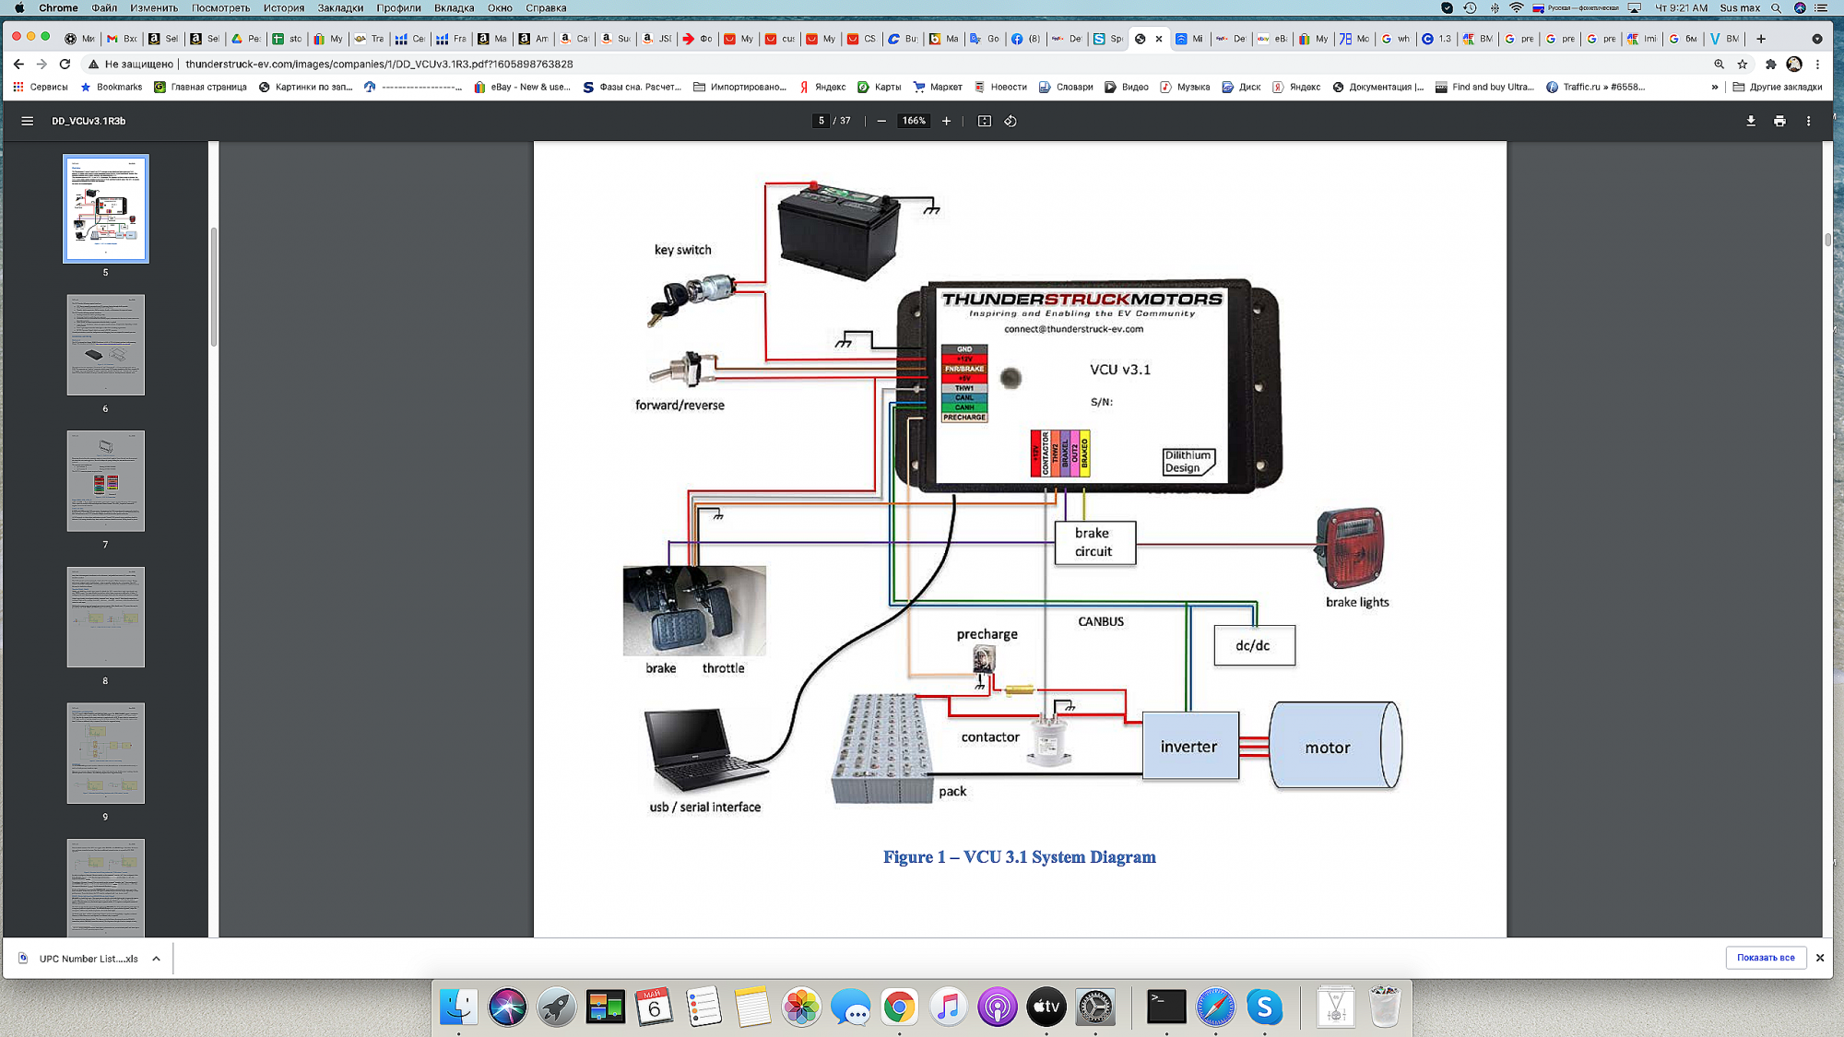Image resolution: width=1844 pixels, height=1037 pixels.
Task: Open the Chrome application menu
Action: (x=58, y=8)
